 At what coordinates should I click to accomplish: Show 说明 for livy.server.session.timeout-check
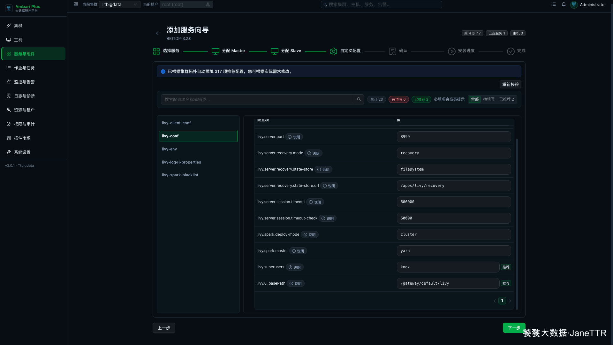tap(328, 218)
